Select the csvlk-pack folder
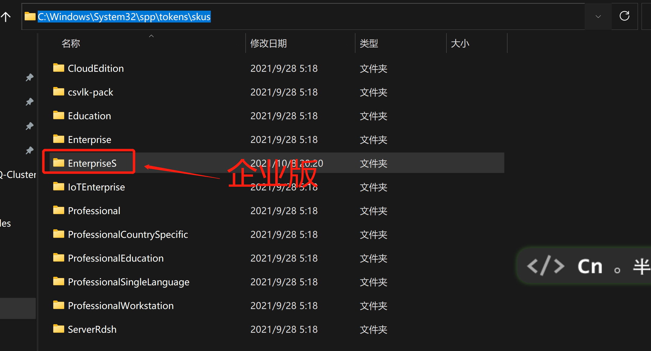The width and height of the screenshot is (651, 351). point(90,92)
